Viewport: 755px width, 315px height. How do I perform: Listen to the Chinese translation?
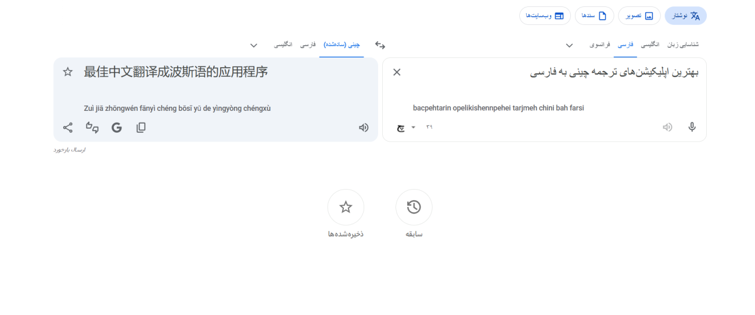[364, 128]
